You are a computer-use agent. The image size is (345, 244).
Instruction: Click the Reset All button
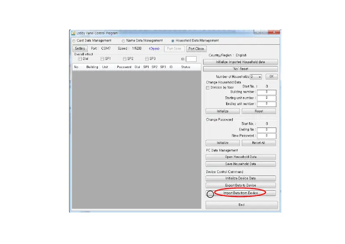[x=259, y=143]
